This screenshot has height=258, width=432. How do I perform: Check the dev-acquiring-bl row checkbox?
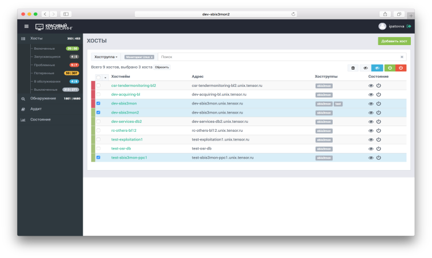click(x=98, y=94)
